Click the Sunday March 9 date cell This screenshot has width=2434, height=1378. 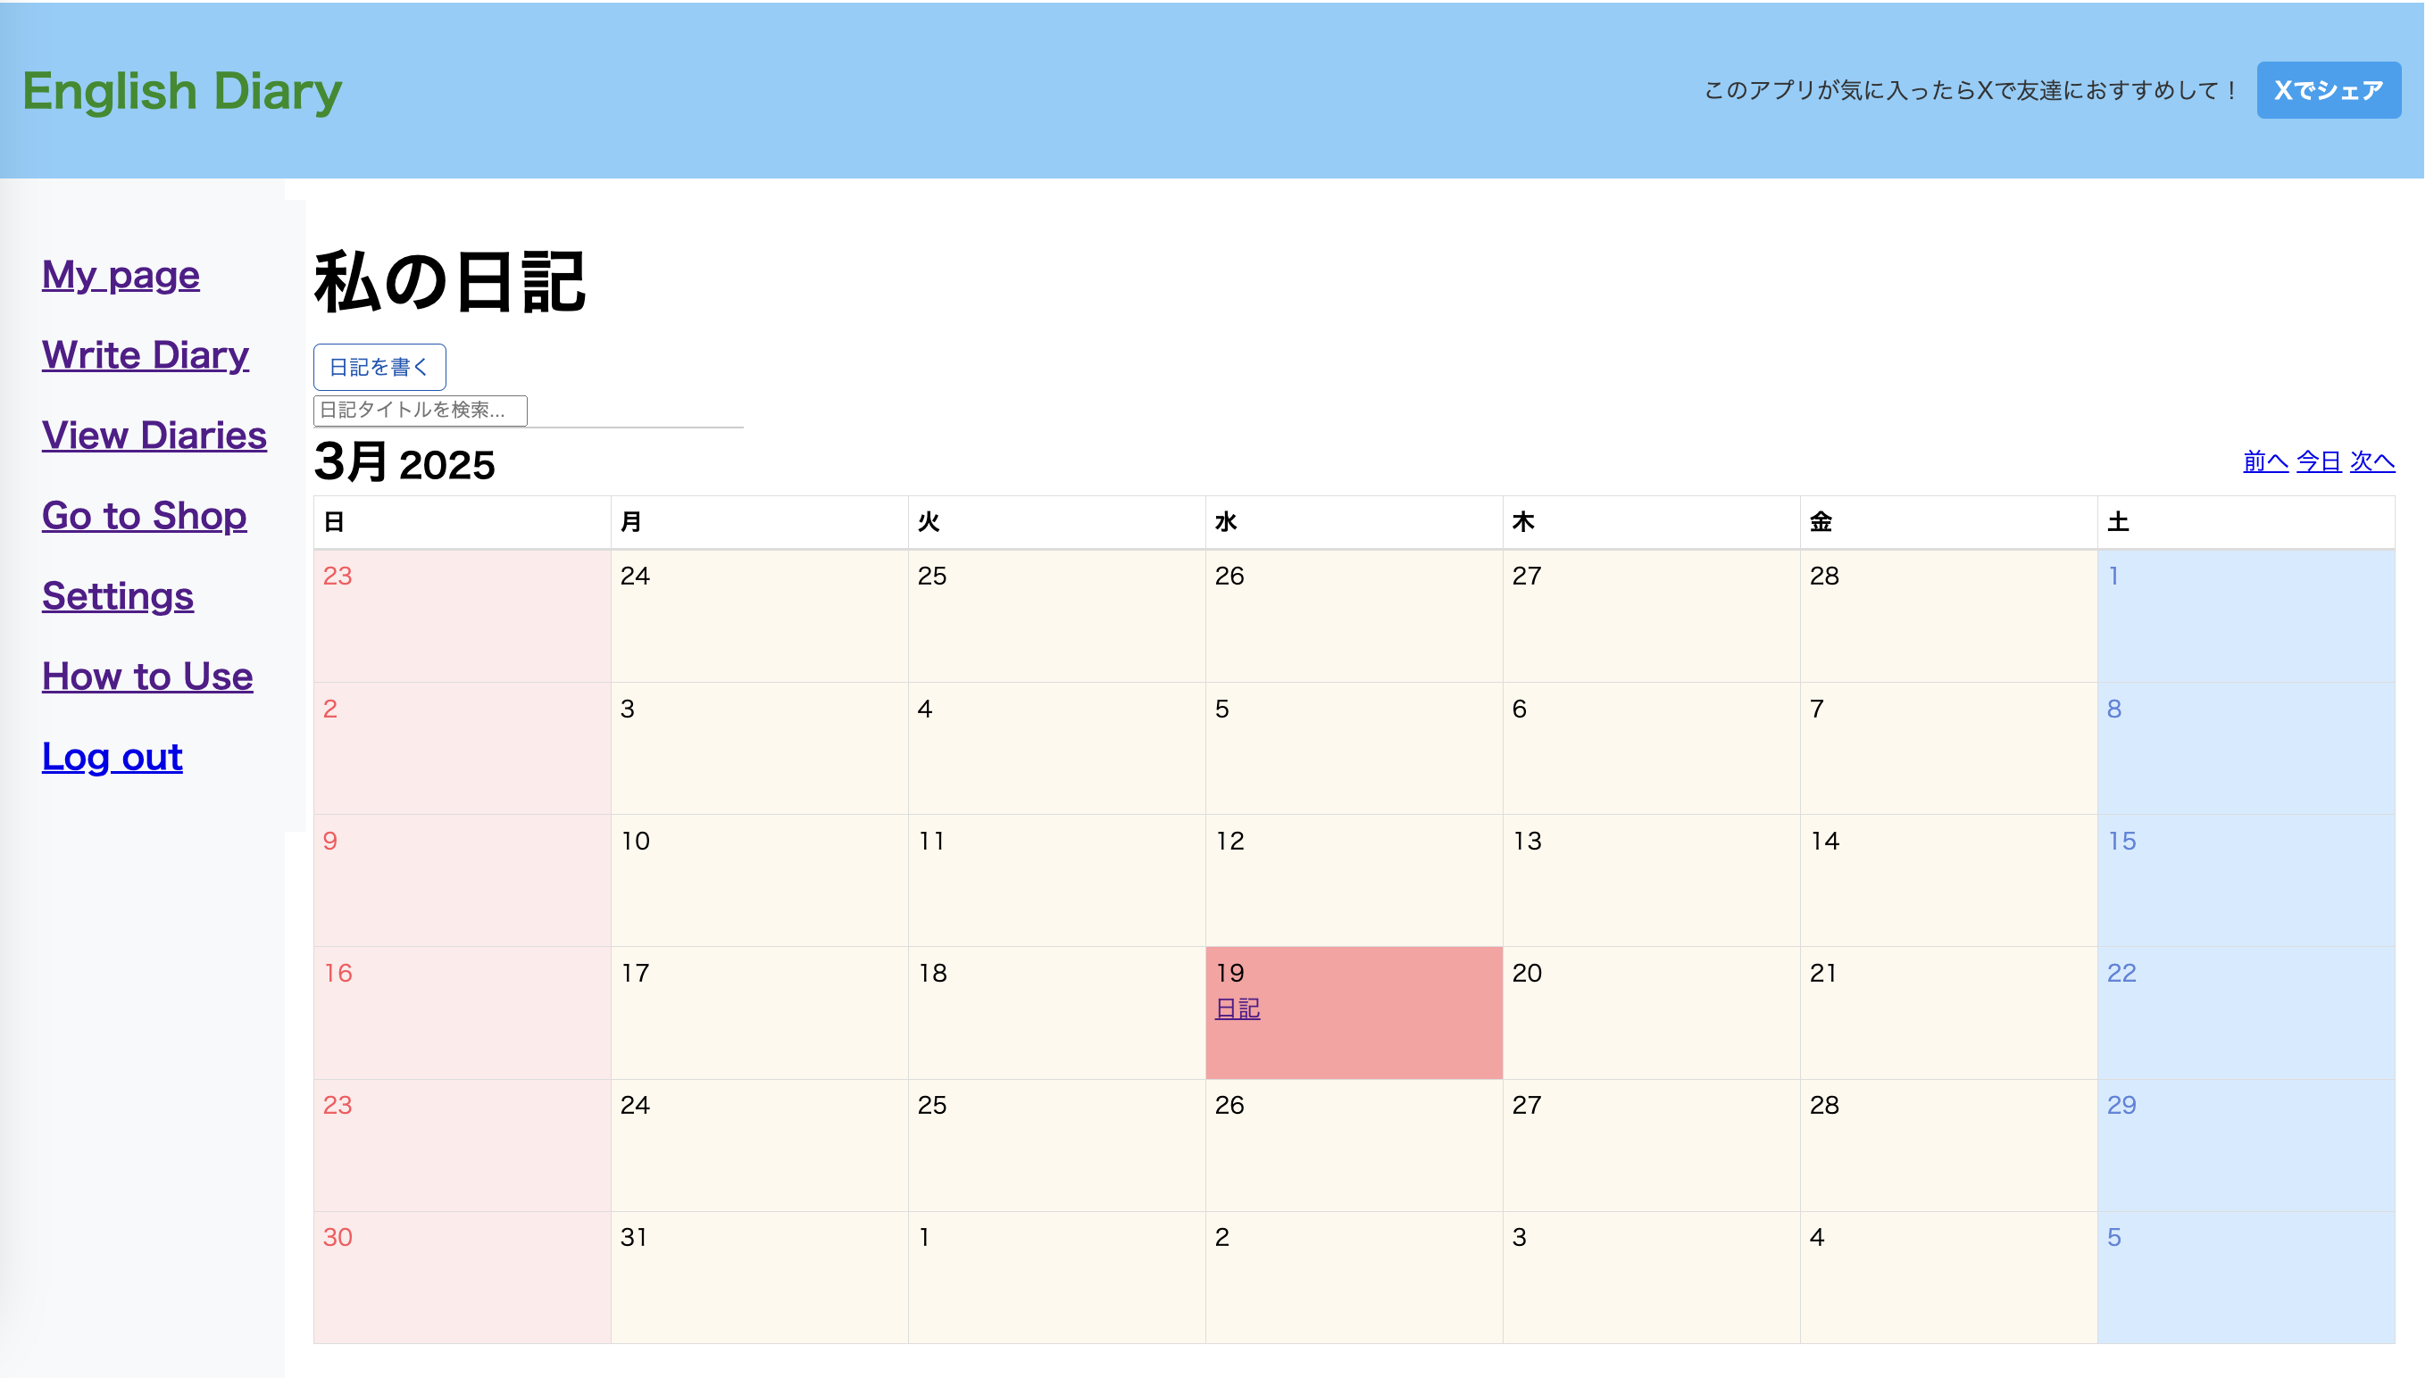click(x=461, y=880)
